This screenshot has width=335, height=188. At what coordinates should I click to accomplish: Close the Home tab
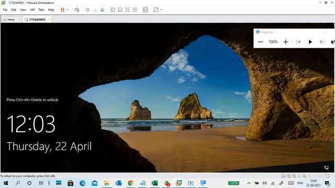(x=19, y=20)
